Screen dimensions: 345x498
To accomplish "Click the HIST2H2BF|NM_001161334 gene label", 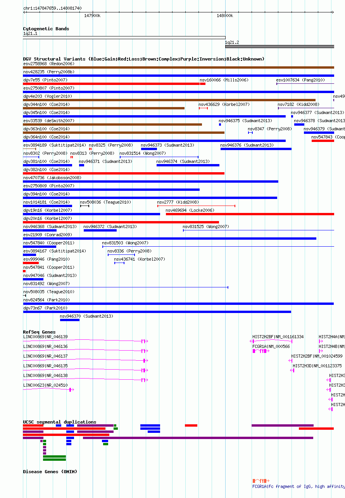I will tap(278, 337).
